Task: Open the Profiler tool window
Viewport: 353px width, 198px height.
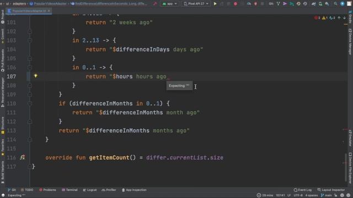Action: coord(109,190)
